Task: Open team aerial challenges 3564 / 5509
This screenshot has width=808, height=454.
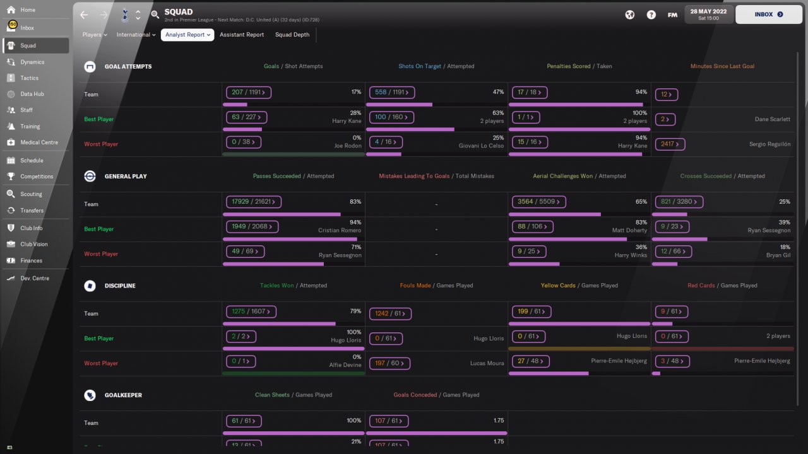Action: [538, 202]
